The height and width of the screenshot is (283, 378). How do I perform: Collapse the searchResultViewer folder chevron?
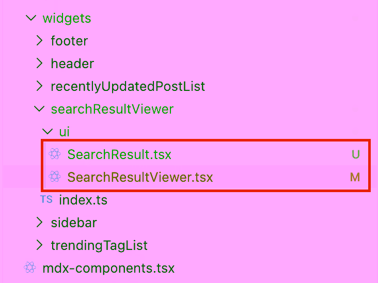pyautogui.click(x=39, y=109)
